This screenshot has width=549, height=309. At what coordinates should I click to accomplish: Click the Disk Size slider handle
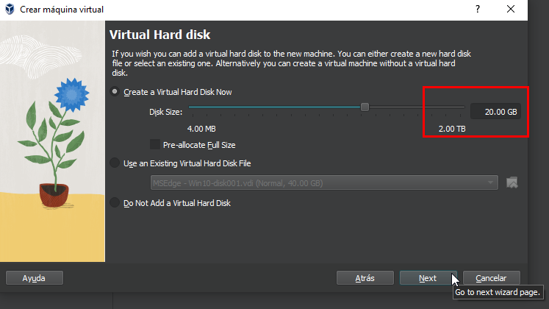365,107
